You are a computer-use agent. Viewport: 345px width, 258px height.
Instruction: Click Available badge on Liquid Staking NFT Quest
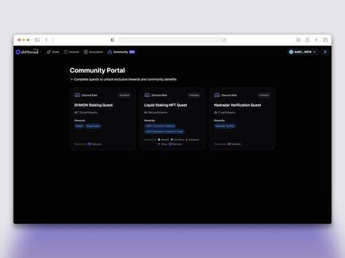coord(194,95)
